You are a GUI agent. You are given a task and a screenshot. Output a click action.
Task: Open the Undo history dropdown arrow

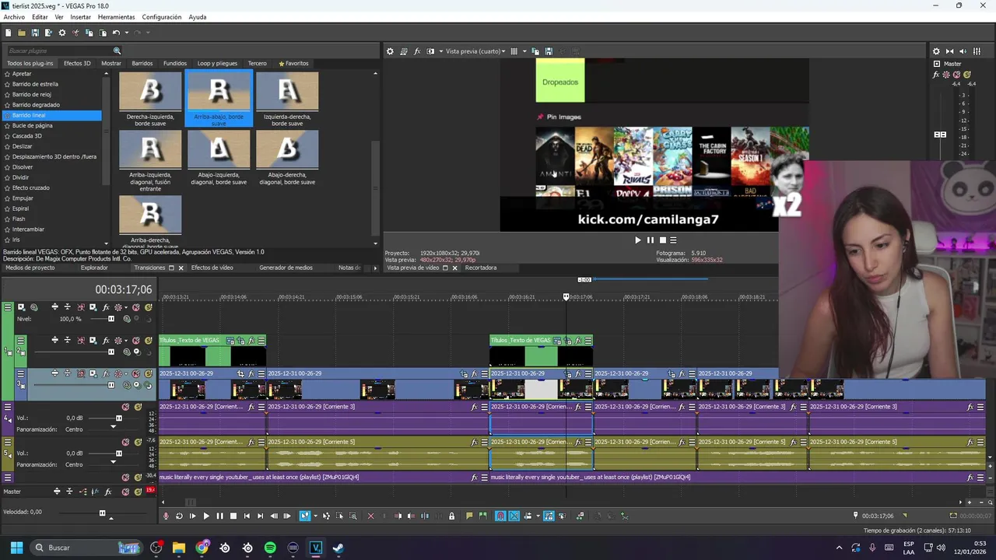tap(125, 33)
